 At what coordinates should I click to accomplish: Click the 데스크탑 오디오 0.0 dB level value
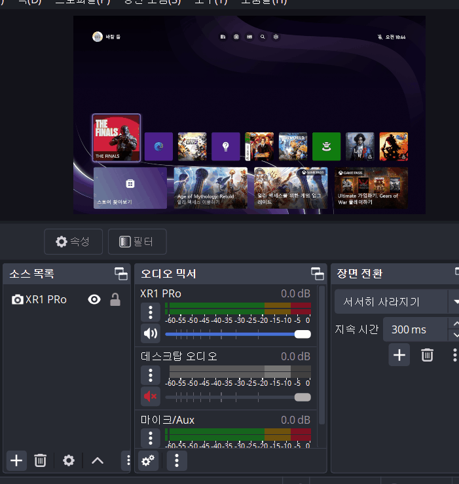coord(295,356)
